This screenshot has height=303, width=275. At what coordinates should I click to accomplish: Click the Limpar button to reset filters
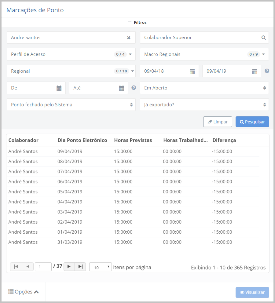pyautogui.click(x=218, y=122)
